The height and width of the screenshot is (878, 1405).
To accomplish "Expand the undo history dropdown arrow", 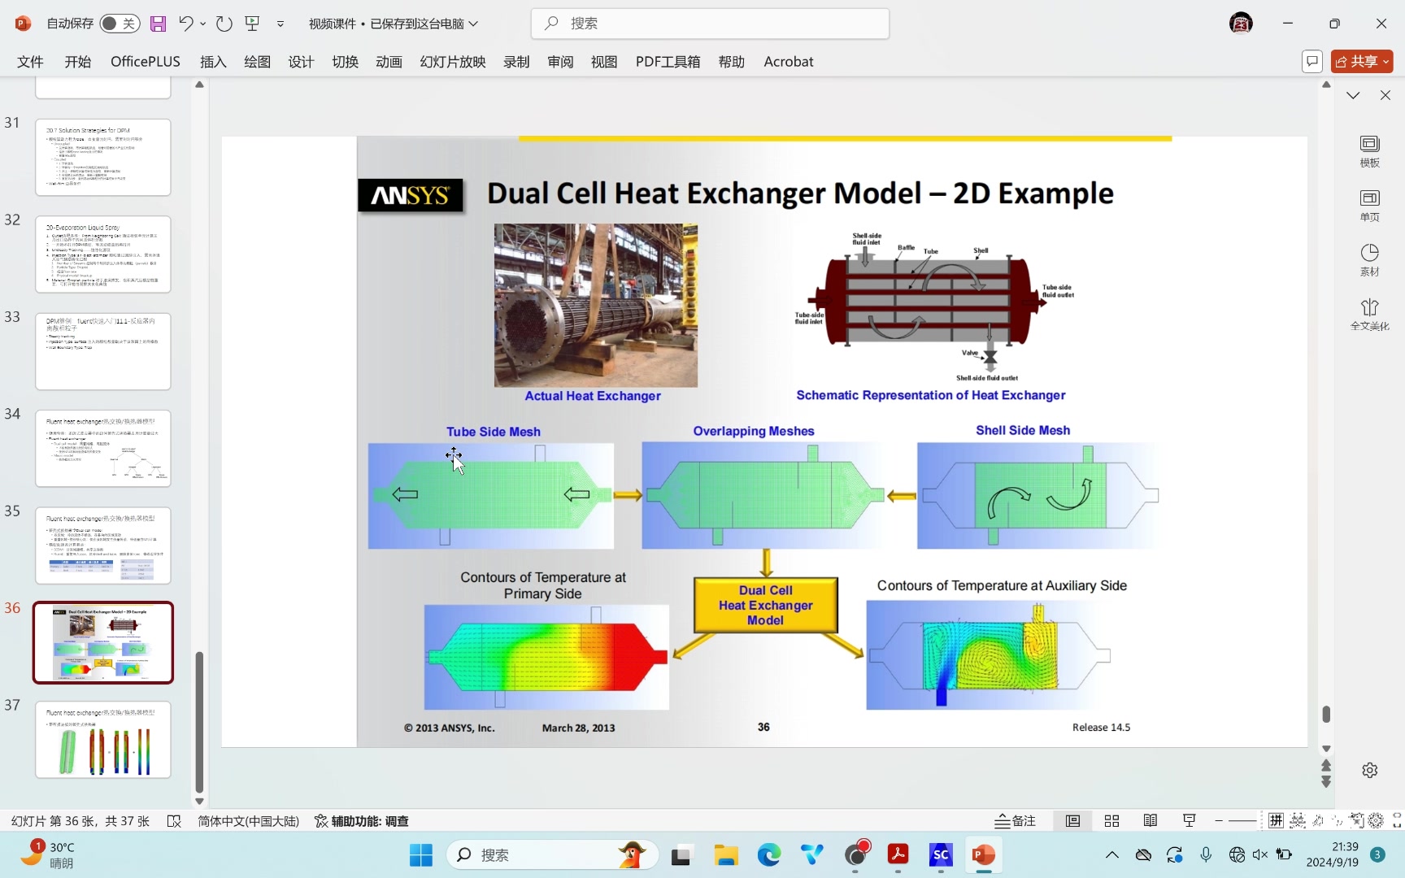I will coord(203,24).
